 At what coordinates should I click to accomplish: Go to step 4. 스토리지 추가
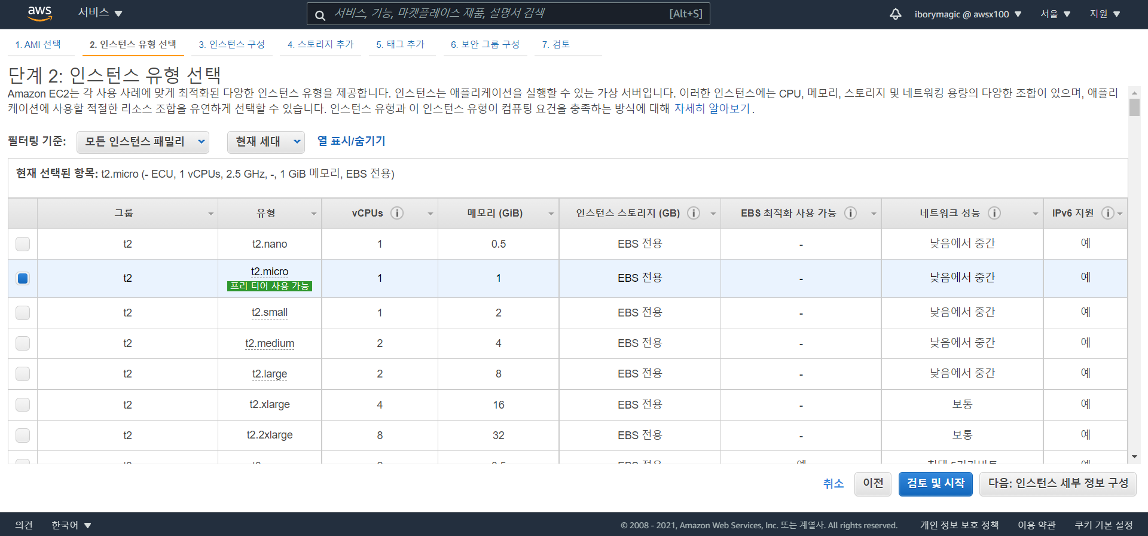pyautogui.click(x=320, y=44)
